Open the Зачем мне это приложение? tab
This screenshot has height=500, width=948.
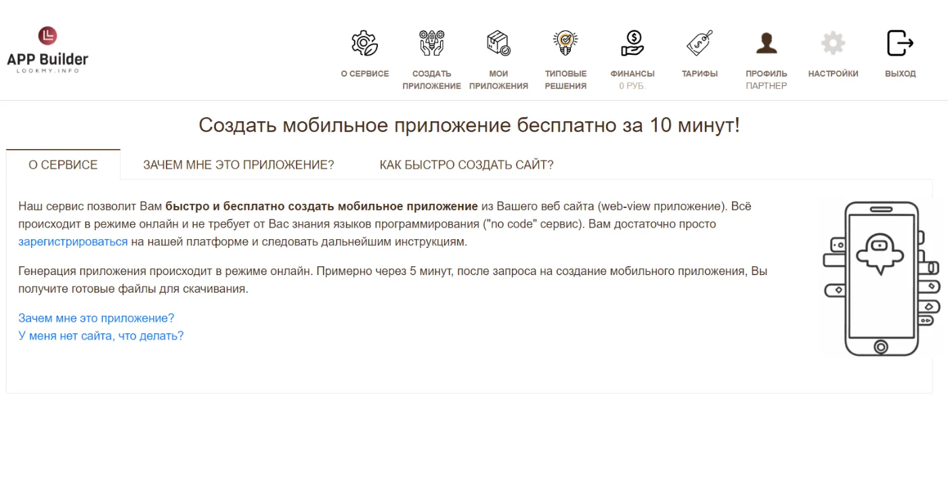click(238, 165)
